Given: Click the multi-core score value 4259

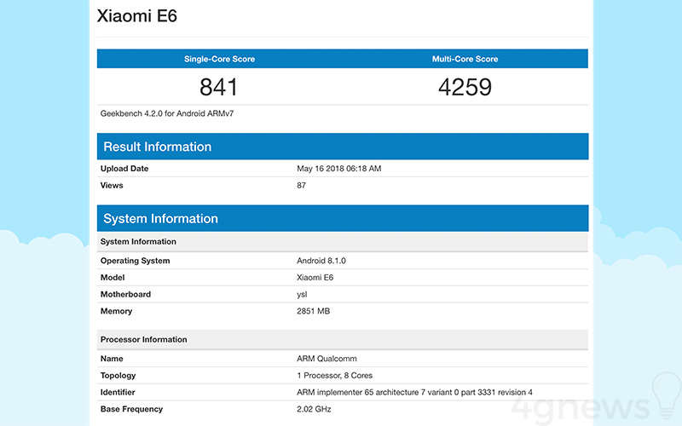Looking at the screenshot, I should click(x=465, y=87).
